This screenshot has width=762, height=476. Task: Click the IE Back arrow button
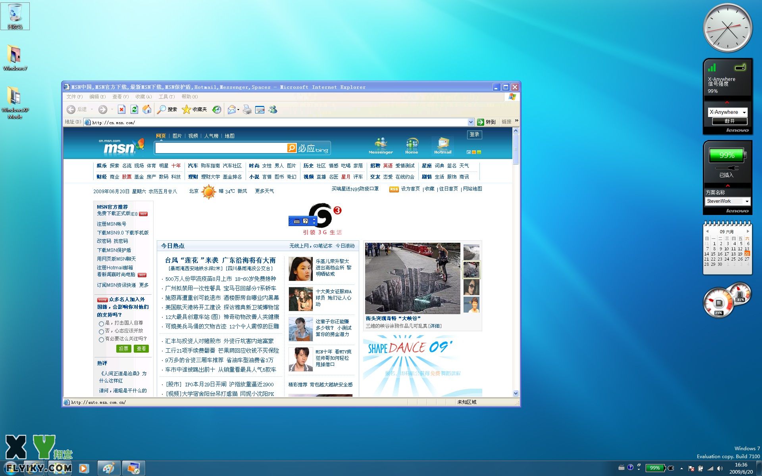71,109
